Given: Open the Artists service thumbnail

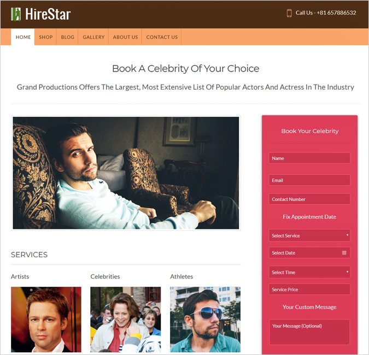Looking at the screenshot, I should pyautogui.click(x=46, y=319).
